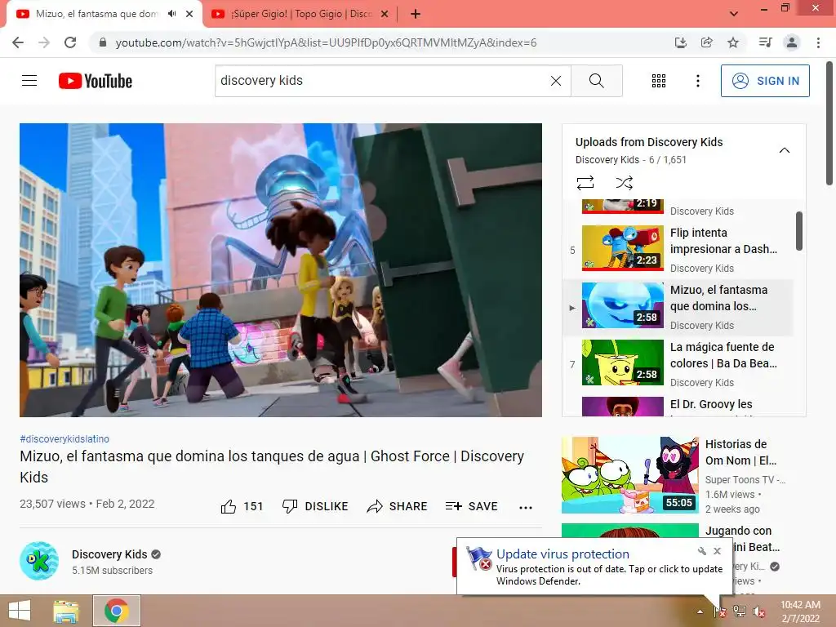Open the Discovery Kids channel name link
This screenshot has width=836, height=627.
(x=109, y=554)
